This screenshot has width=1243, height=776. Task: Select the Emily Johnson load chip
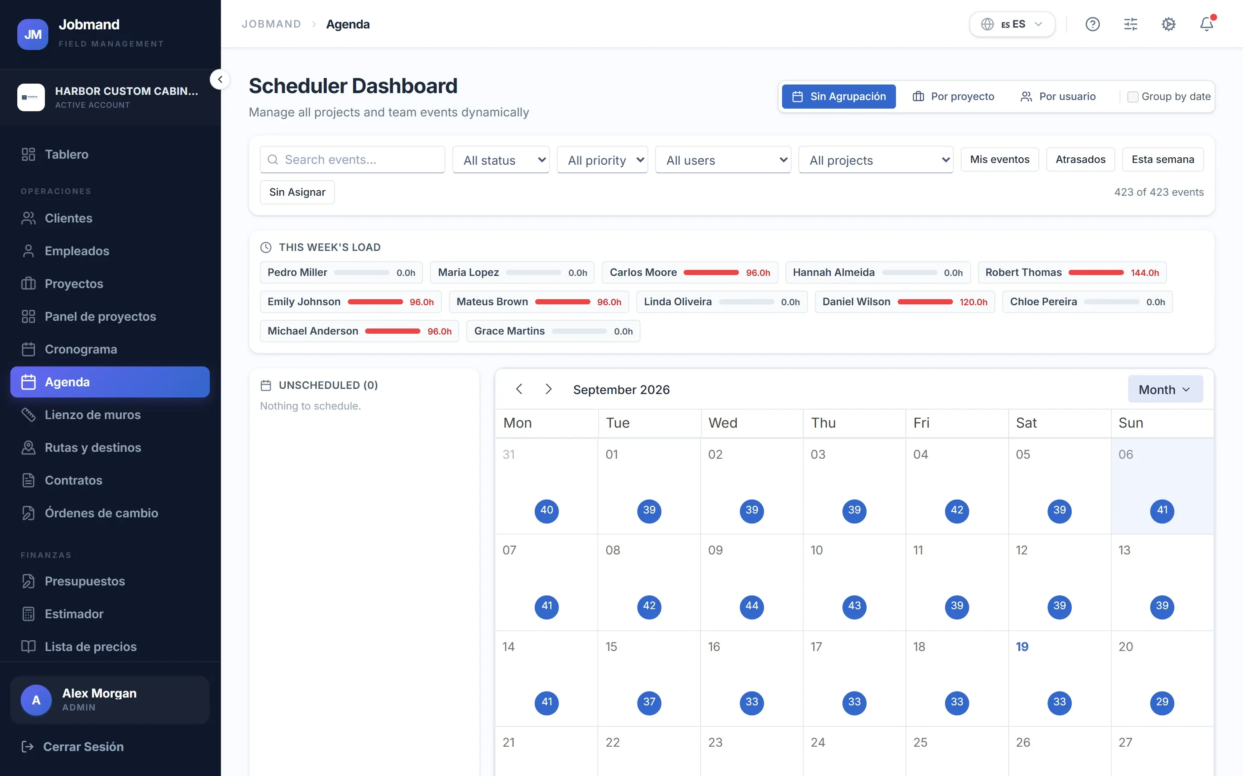(x=350, y=302)
